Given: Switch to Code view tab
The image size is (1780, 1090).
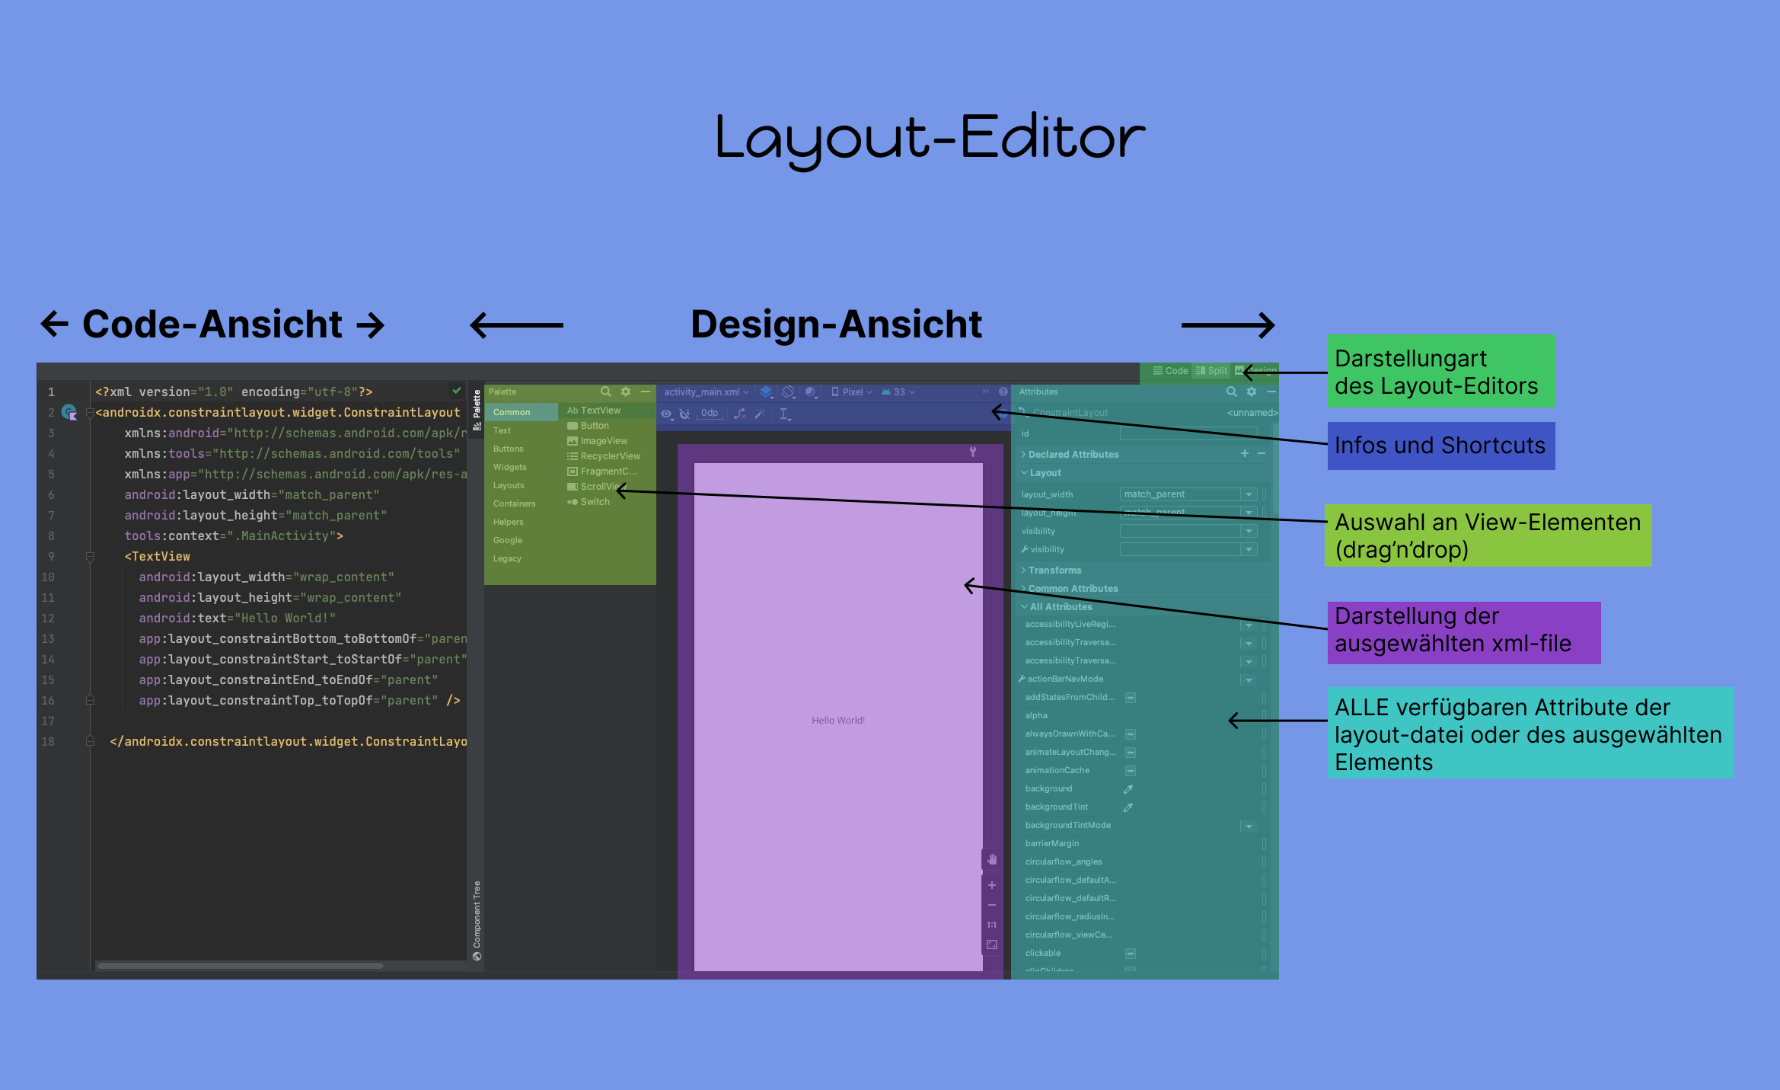Looking at the screenshot, I should pyautogui.click(x=1170, y=371).
